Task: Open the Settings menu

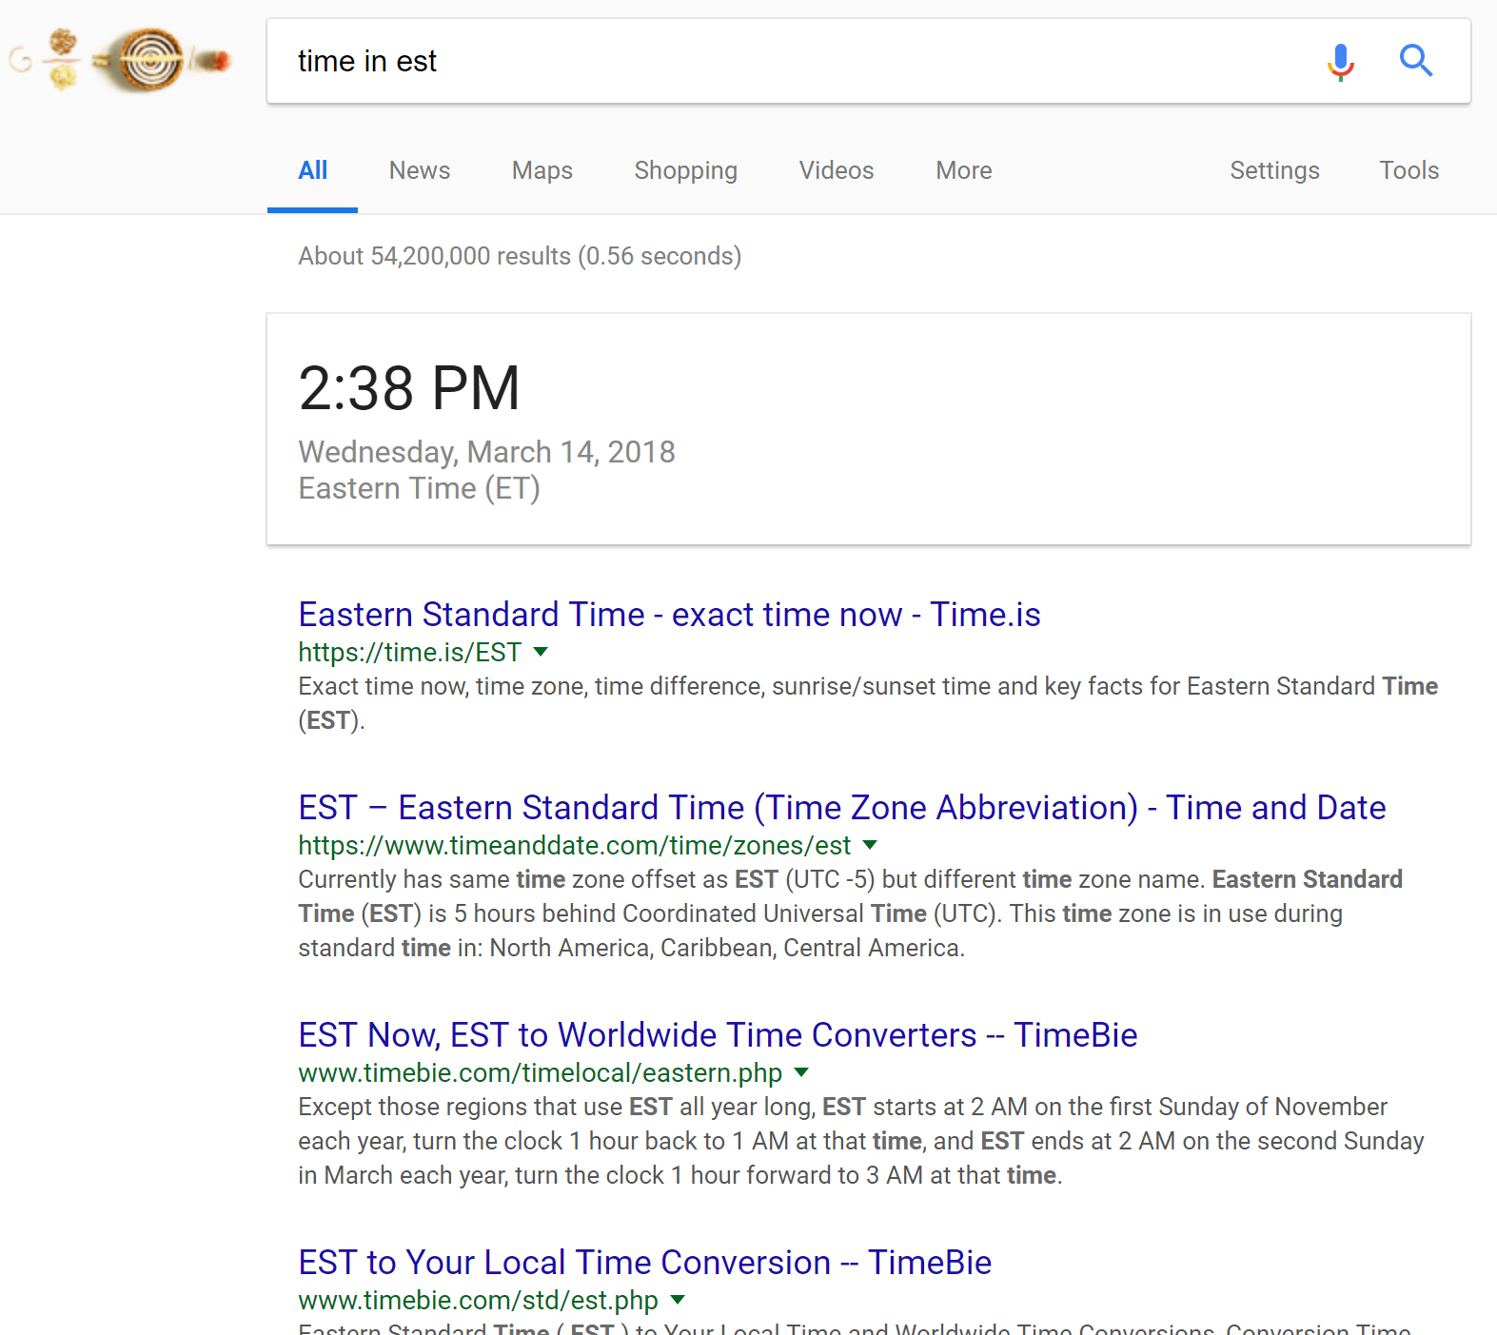Action: [1273, 170]
